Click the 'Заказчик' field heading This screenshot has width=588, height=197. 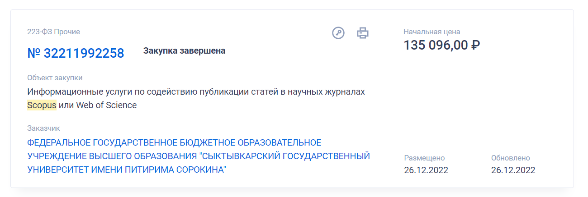pyautogui.click(x=43, y=128)
